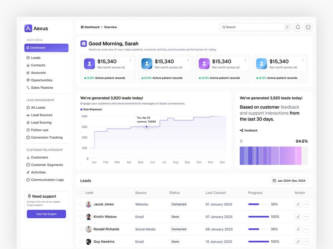333x249 pixels.
Task: Click Kristin Watson avatar
Action: 89,217
